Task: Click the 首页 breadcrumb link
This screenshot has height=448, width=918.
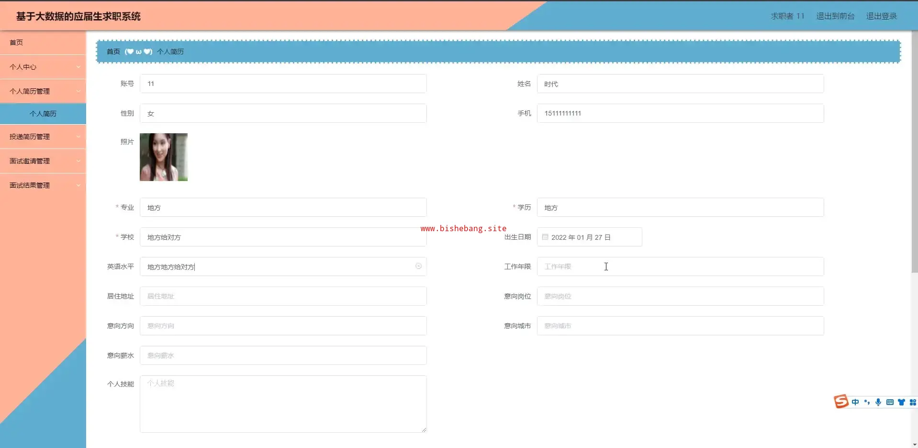Action: (x=113, y=52)
